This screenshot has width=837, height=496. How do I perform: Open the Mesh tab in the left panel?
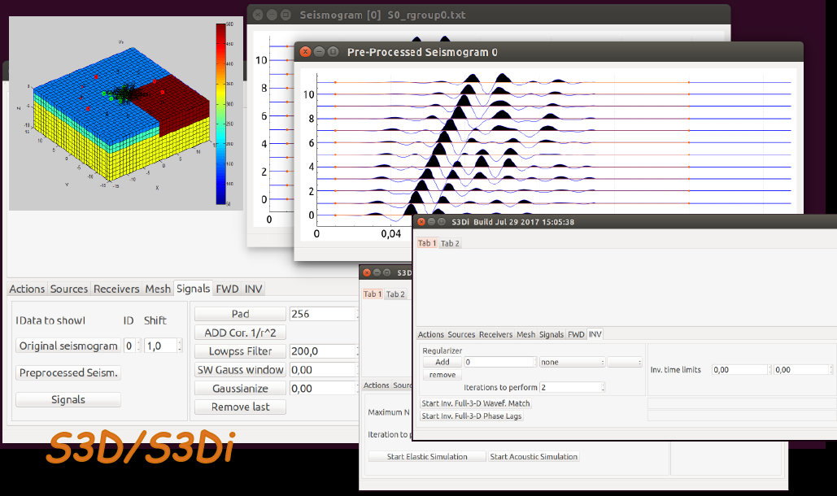pyautogui.click(x=158, y=289)
